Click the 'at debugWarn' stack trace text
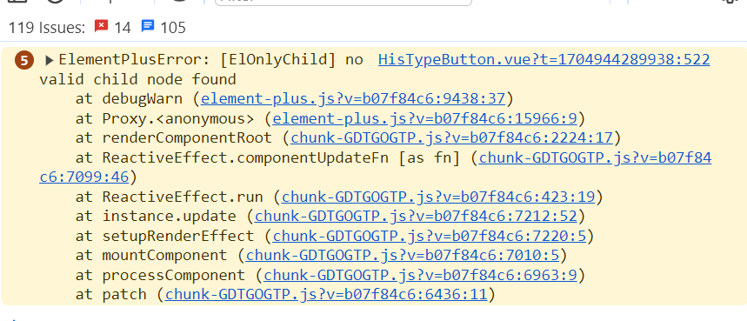 (129, 98)
